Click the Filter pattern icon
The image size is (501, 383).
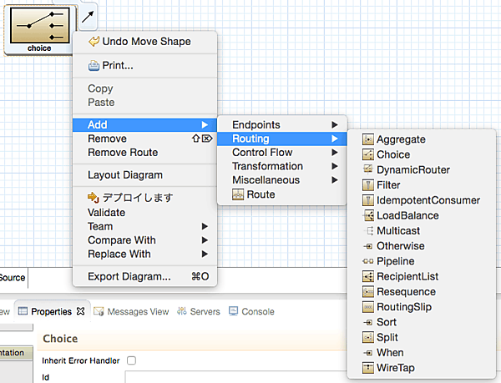[368, 185]
